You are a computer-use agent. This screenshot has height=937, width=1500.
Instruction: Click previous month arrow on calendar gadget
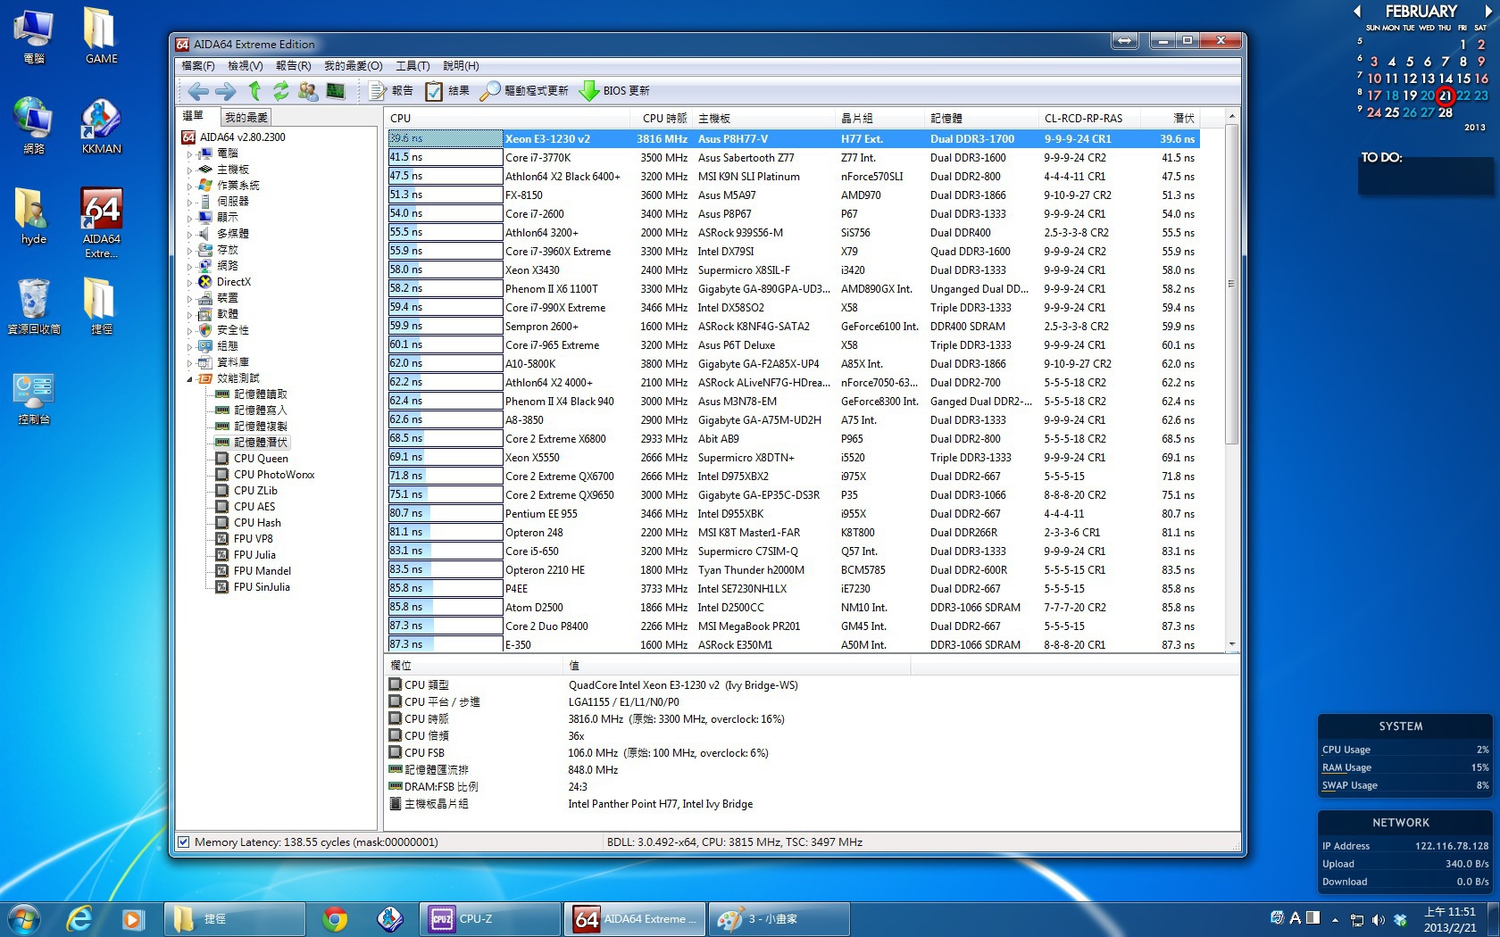point(1357,12)
